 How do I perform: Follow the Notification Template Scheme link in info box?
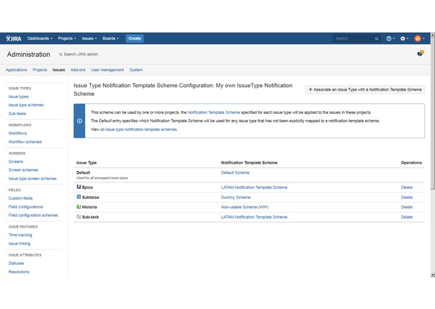(213, 112)
